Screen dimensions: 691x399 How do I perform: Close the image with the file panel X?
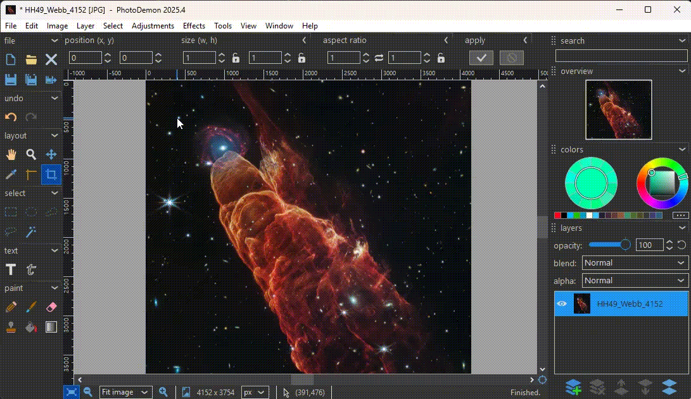tap(51, 59)
